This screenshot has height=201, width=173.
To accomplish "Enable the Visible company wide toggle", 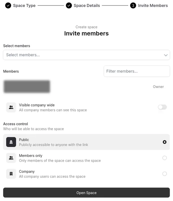I will [x=162, y=107].
